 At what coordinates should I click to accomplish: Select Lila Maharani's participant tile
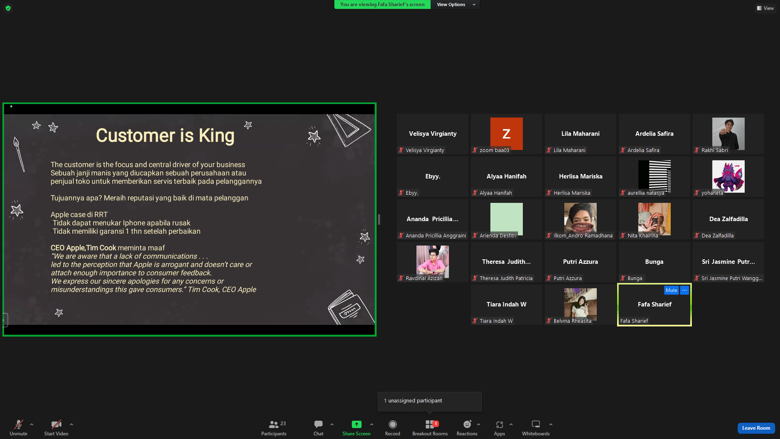581,134
